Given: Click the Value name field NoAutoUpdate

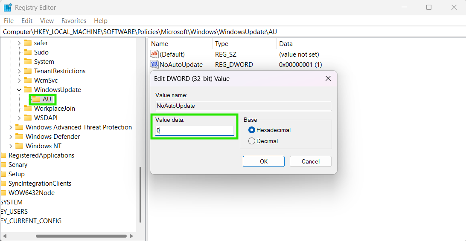Looking at the screenshot, I should [243, 106].
